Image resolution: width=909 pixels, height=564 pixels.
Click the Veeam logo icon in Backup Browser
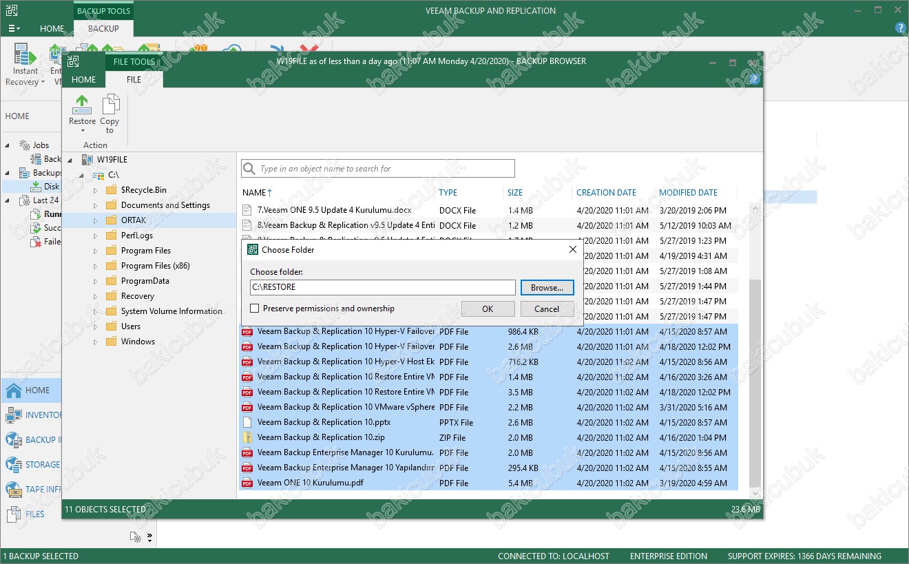73,61
